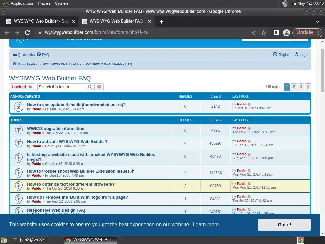Open the FAQ link in the nav bar
The width and height of the screenshot is (325, 244).
pyautogui.click(x=43, y=55)
